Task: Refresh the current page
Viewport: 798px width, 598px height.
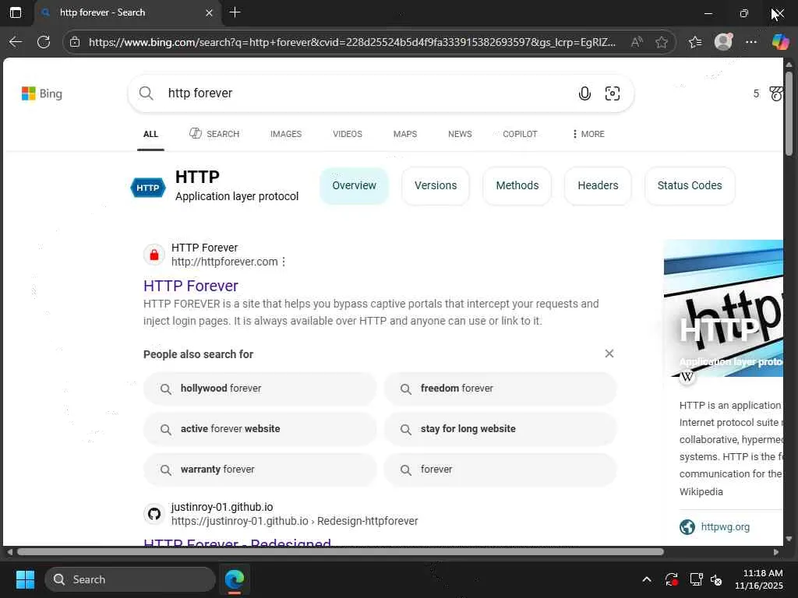Action: click(44, 42)
